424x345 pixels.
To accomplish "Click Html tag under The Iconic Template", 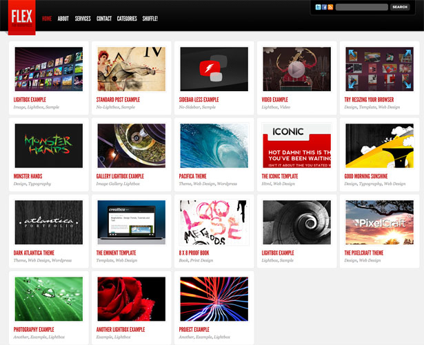I will (x=266, y=184).
